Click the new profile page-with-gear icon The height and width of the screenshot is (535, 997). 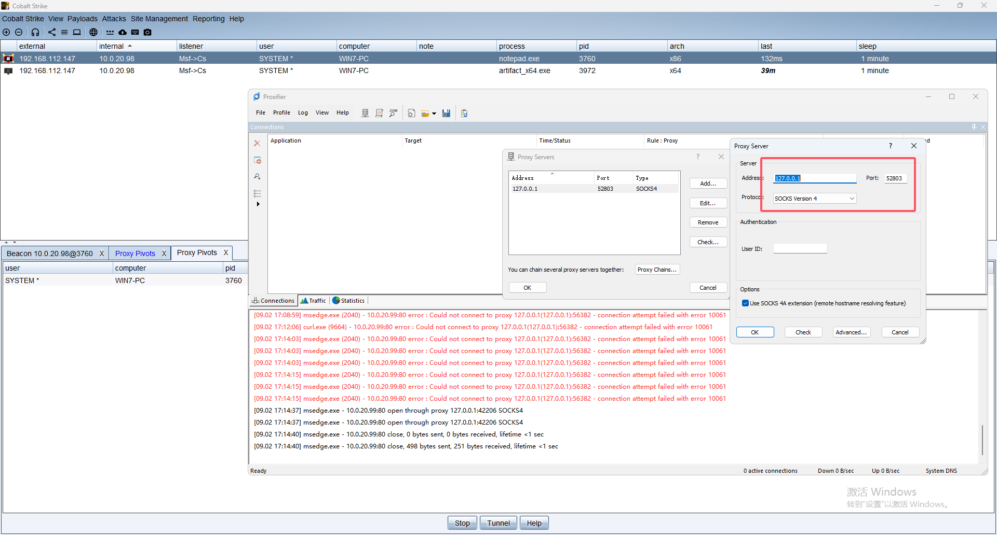tap(411, 113)
